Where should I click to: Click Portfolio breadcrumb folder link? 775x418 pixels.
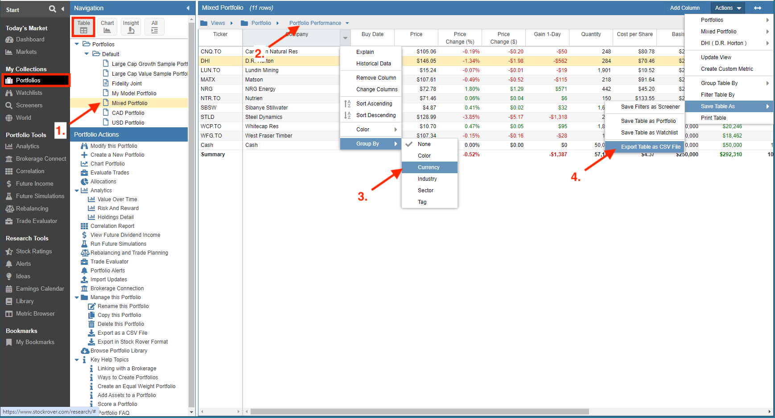point(261,23)
